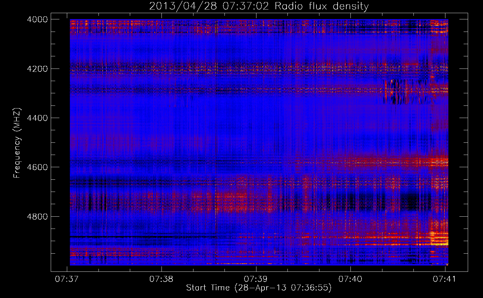Click the plot title "2013/04/28 07:37:02 Radio flux density"

259,6
